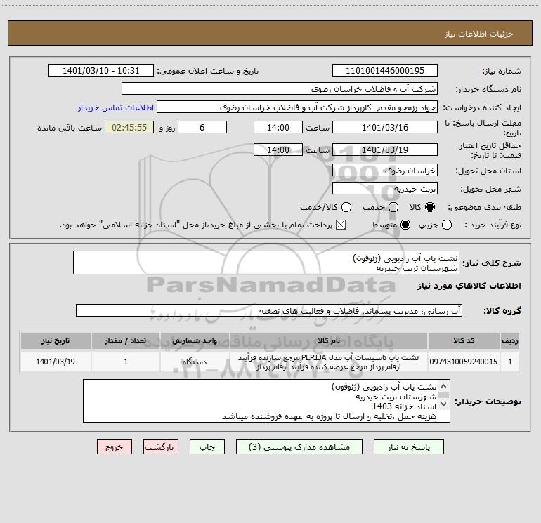
Task: Click the response deadline date 1401/03/16
Action: pyautogui.click(x=385, y=127)
